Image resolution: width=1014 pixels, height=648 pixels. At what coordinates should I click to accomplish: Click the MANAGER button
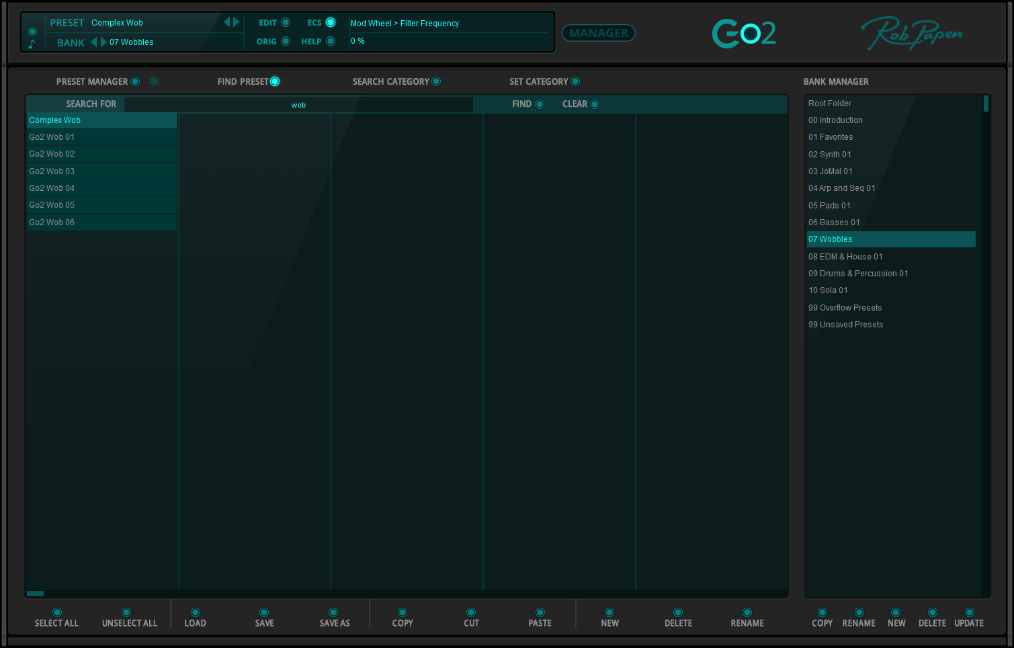tap(599, 33)
